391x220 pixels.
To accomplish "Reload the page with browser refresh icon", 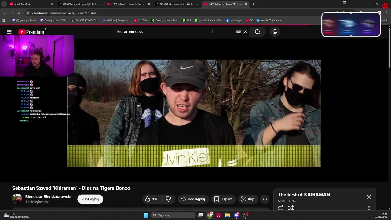I will coord(19,13).
